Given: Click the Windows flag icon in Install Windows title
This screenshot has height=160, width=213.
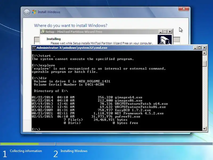Looking at the screenshot, I should (x=34, y=12).
